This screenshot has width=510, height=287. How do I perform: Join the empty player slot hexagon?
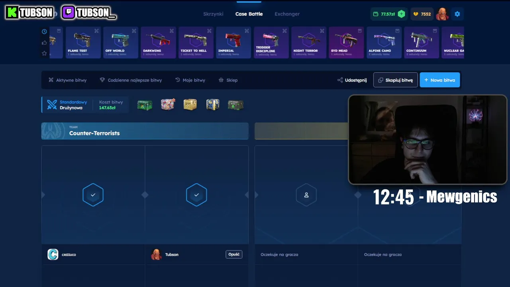click(x=306, y=195)
